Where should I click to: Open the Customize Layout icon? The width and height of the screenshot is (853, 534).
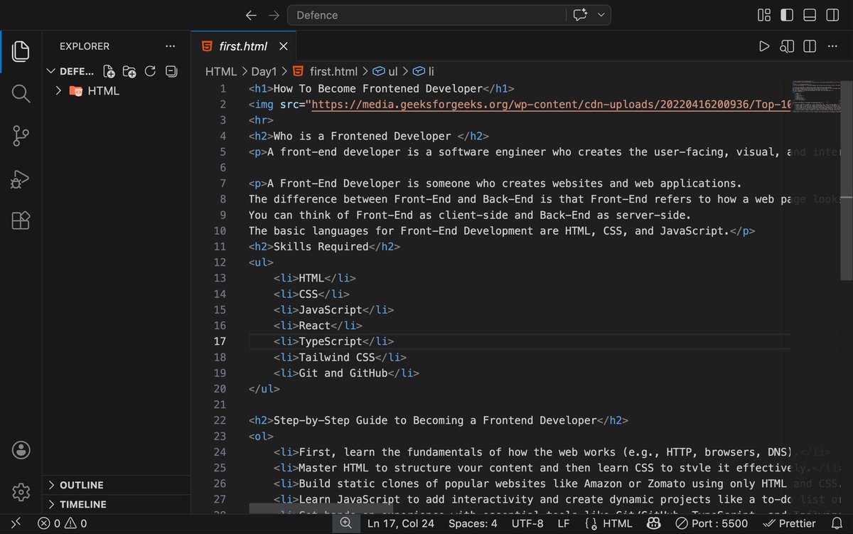[764, 15]
